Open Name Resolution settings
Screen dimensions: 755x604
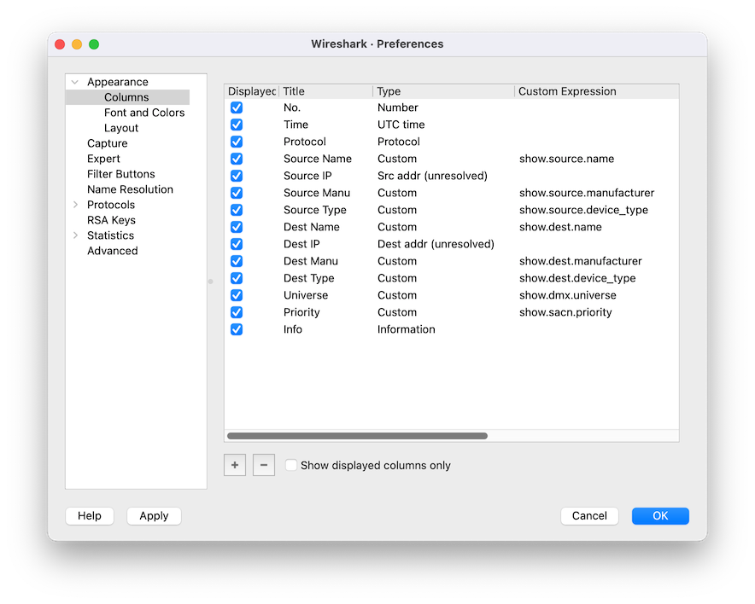[x=130, y=189]
